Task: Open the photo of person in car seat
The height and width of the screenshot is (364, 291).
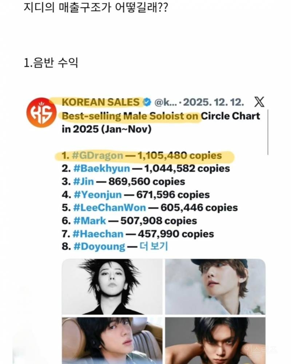Action: tap(112, 340)
